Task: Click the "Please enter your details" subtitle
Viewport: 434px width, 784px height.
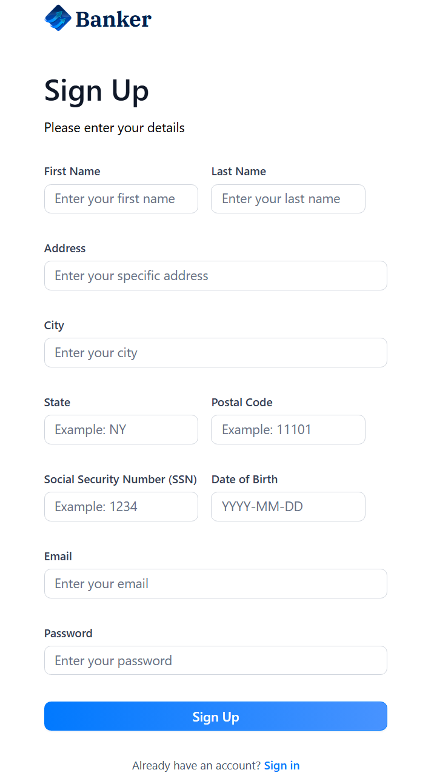Action: pos(115,128)
